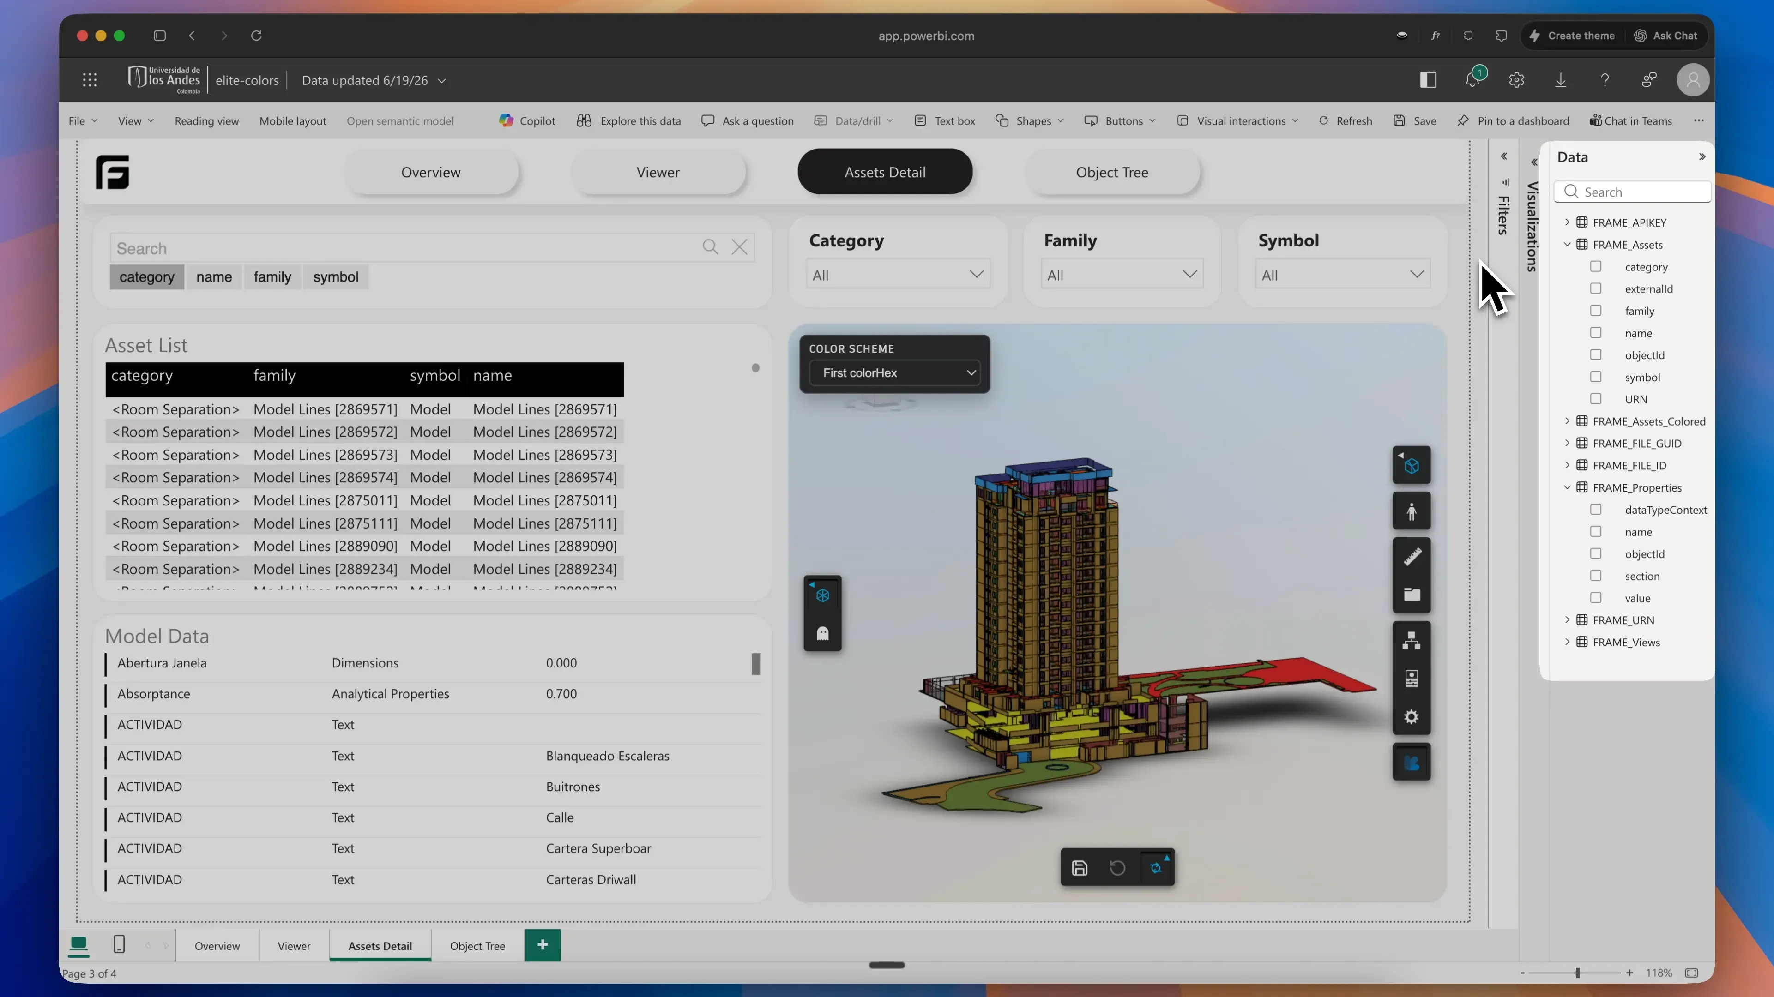Click the reset view icon in viewer
Image resolution: width=1774 pixels, height=997 pixels.
click(1117, 868)
